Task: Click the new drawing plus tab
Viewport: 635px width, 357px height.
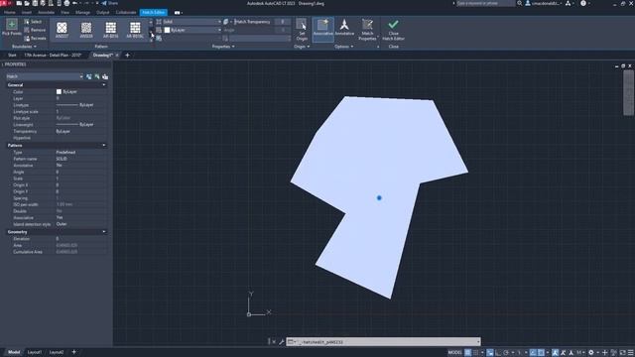Action: [x=127, y=56]
